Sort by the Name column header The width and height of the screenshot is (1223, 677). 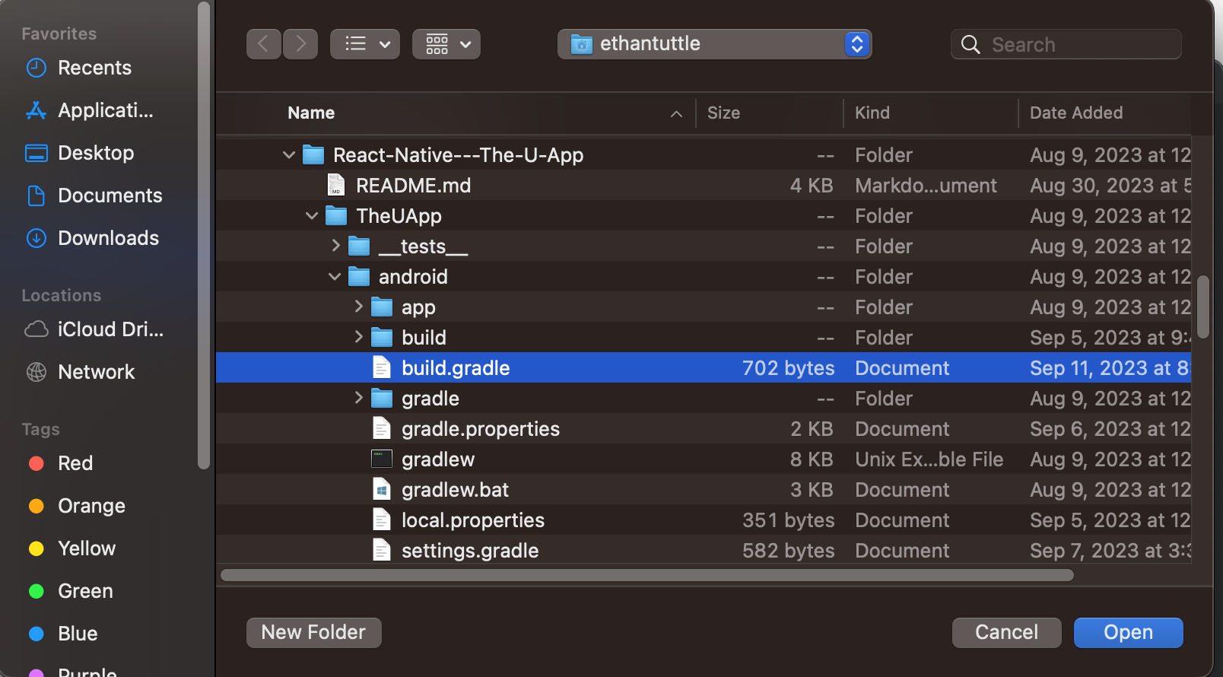[311, 113]
